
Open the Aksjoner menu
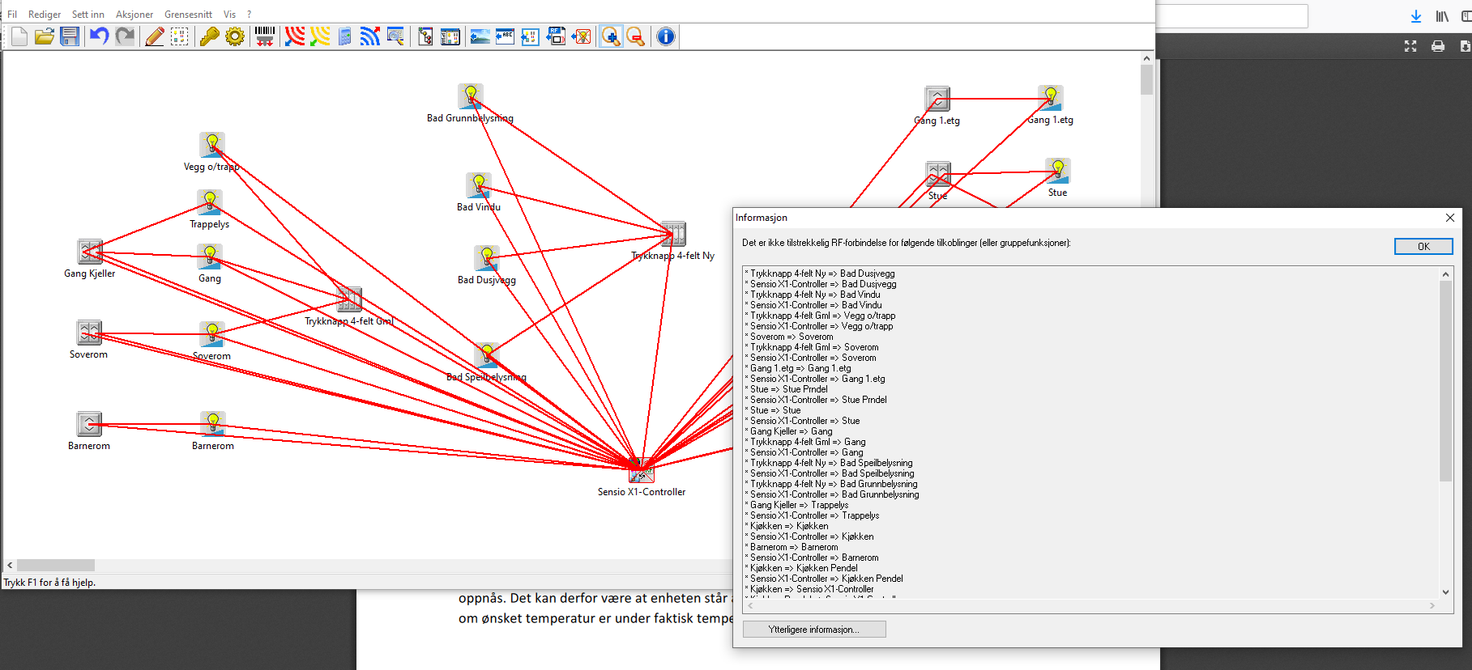click(x=134, y=15)
